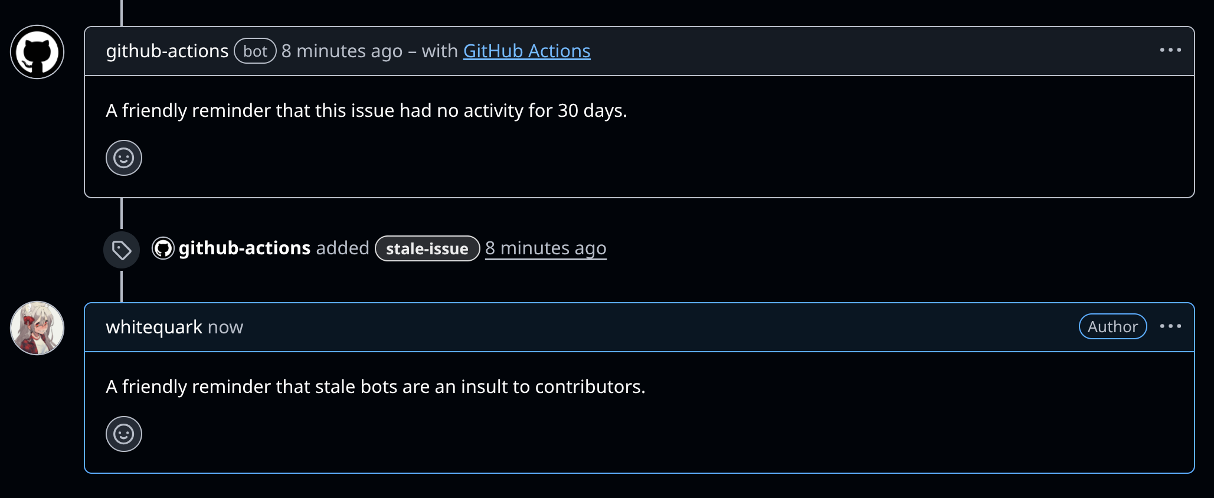
Task: Click the label event's '8 minutes ago' link
Action: click(x=545, y=248)
